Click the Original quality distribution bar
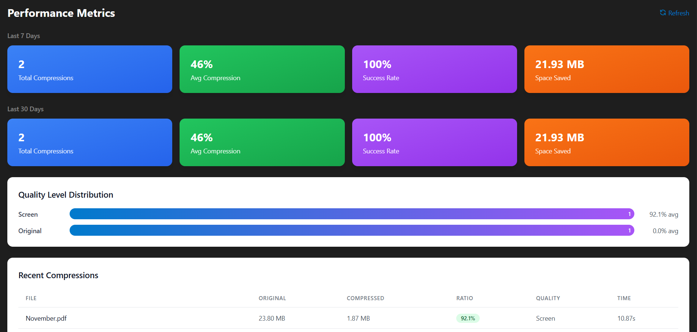This screenshot has width=697, height=332. tap(352, 230)
